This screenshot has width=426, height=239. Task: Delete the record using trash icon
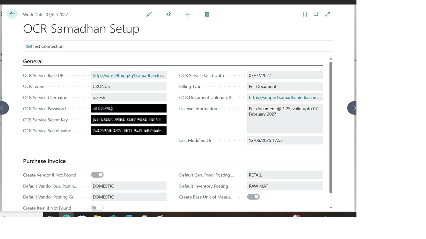207,14
